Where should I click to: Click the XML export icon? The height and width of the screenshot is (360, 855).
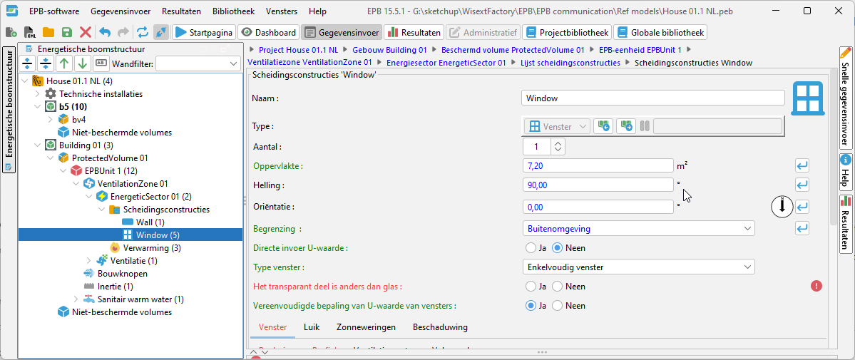pyautogui.click(x=30, y=32)
